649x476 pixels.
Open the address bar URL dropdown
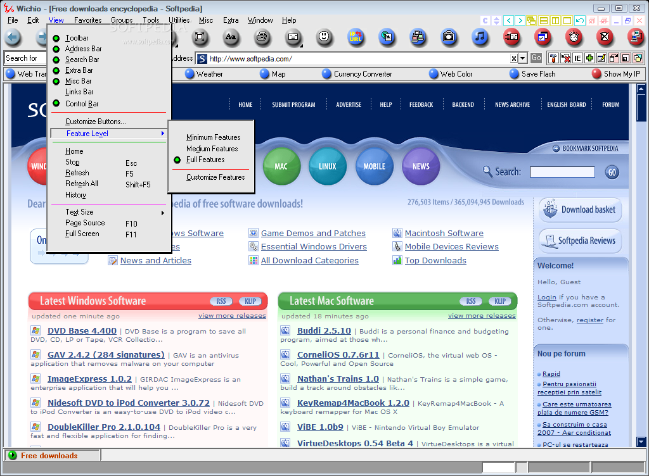(523, 59)
